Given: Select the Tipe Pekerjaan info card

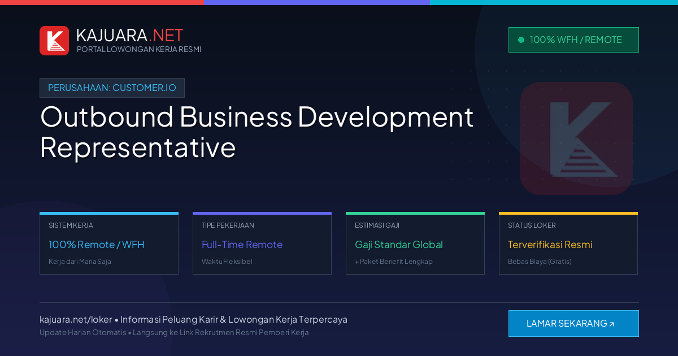Looking at the screenshot, I should click(262, 243).
